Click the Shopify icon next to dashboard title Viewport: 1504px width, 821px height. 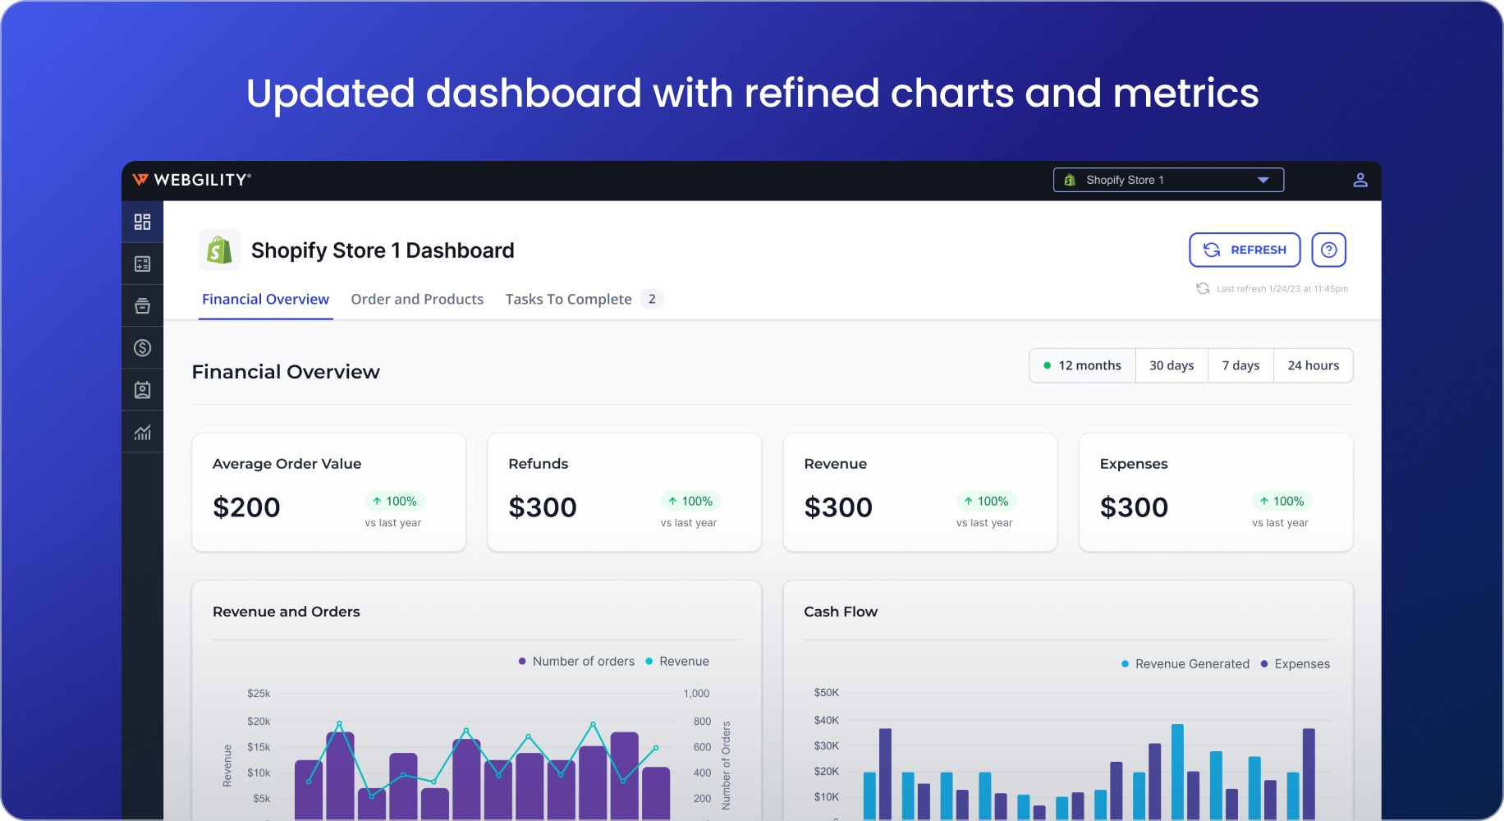coord(218,250)
